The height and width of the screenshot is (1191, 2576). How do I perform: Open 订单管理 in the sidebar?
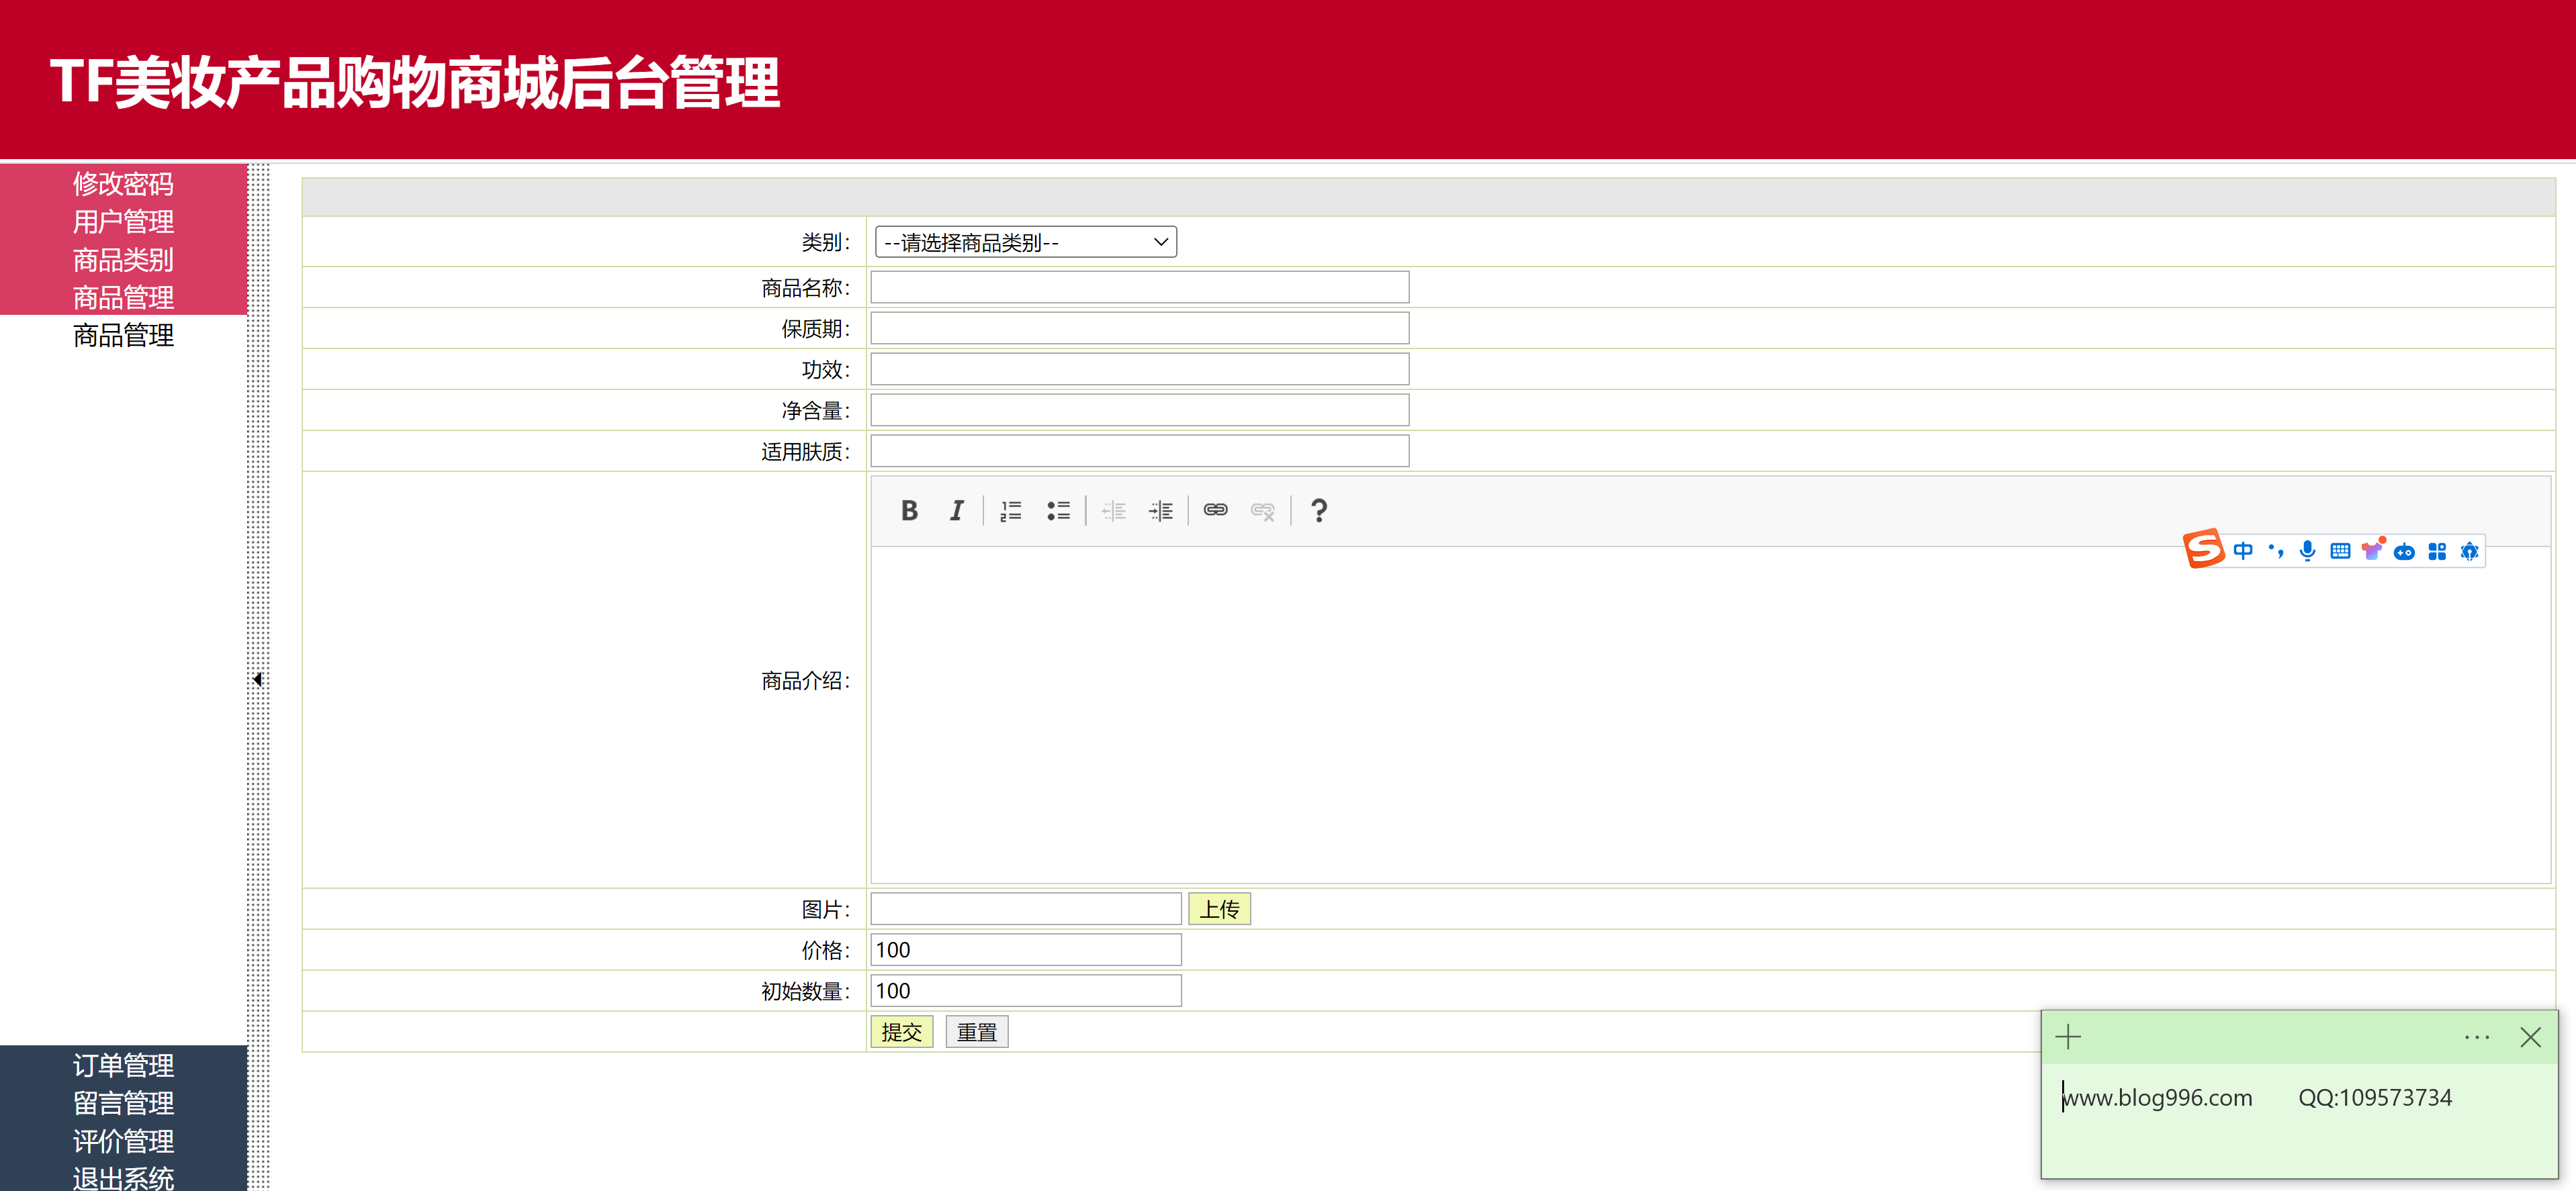click(x=123, y=1065)
